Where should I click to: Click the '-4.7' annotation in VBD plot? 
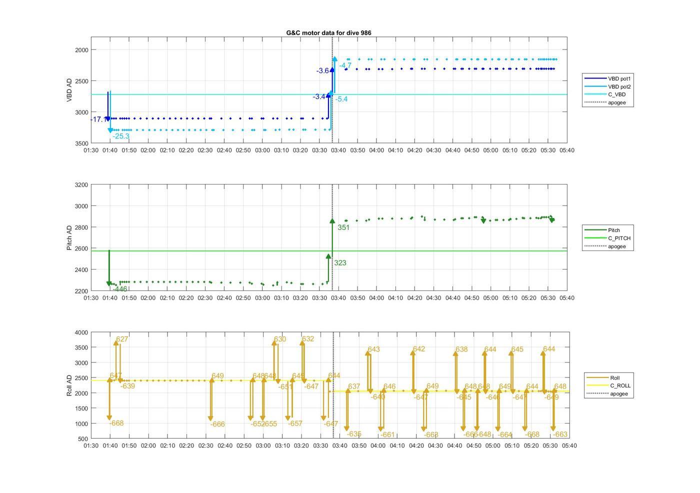click(345, 65)
